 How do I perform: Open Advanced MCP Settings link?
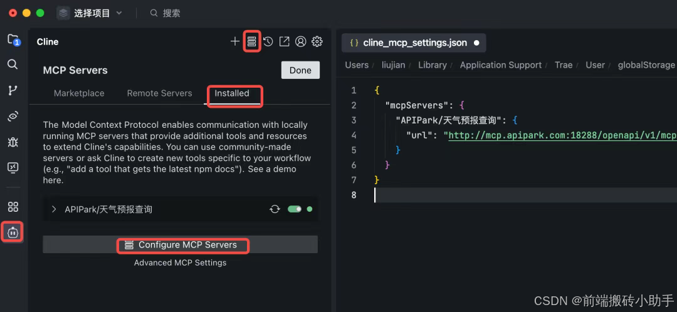[x=180, y=263]
